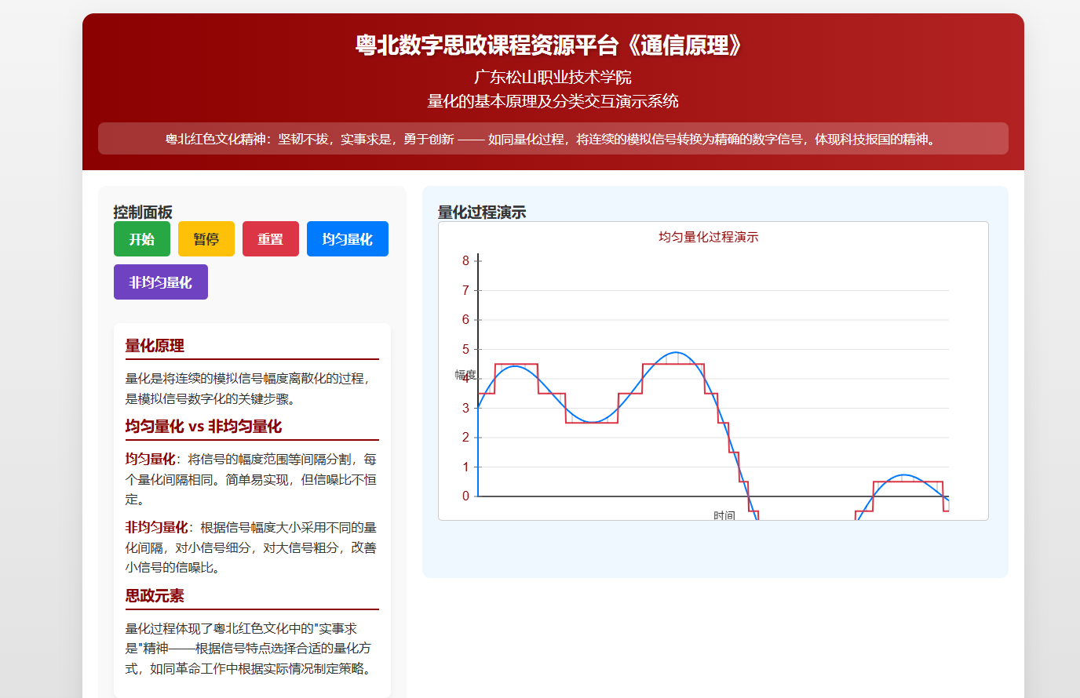Screen dimensions: 1080x698
Task: Pause the demo with the 暂停 button
Action: [x=206, y=239]
